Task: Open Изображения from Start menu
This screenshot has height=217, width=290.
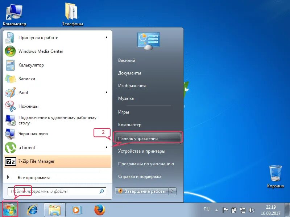Action: (x=132, y=86)
